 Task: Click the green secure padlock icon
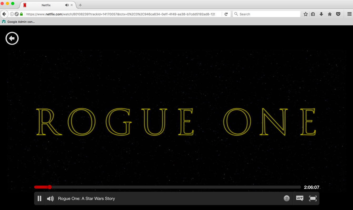tap(21, 14)
